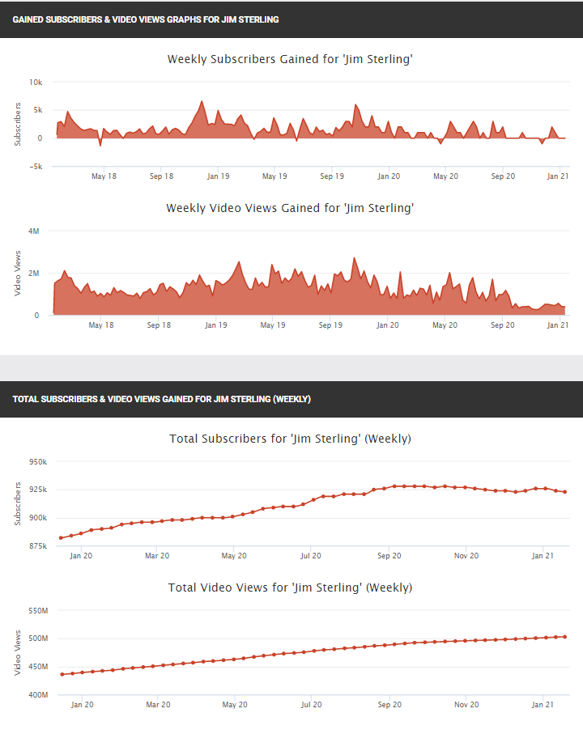
Task: Click 'Jan 20' under Total Video Views chart
Action: pos(83,705)
